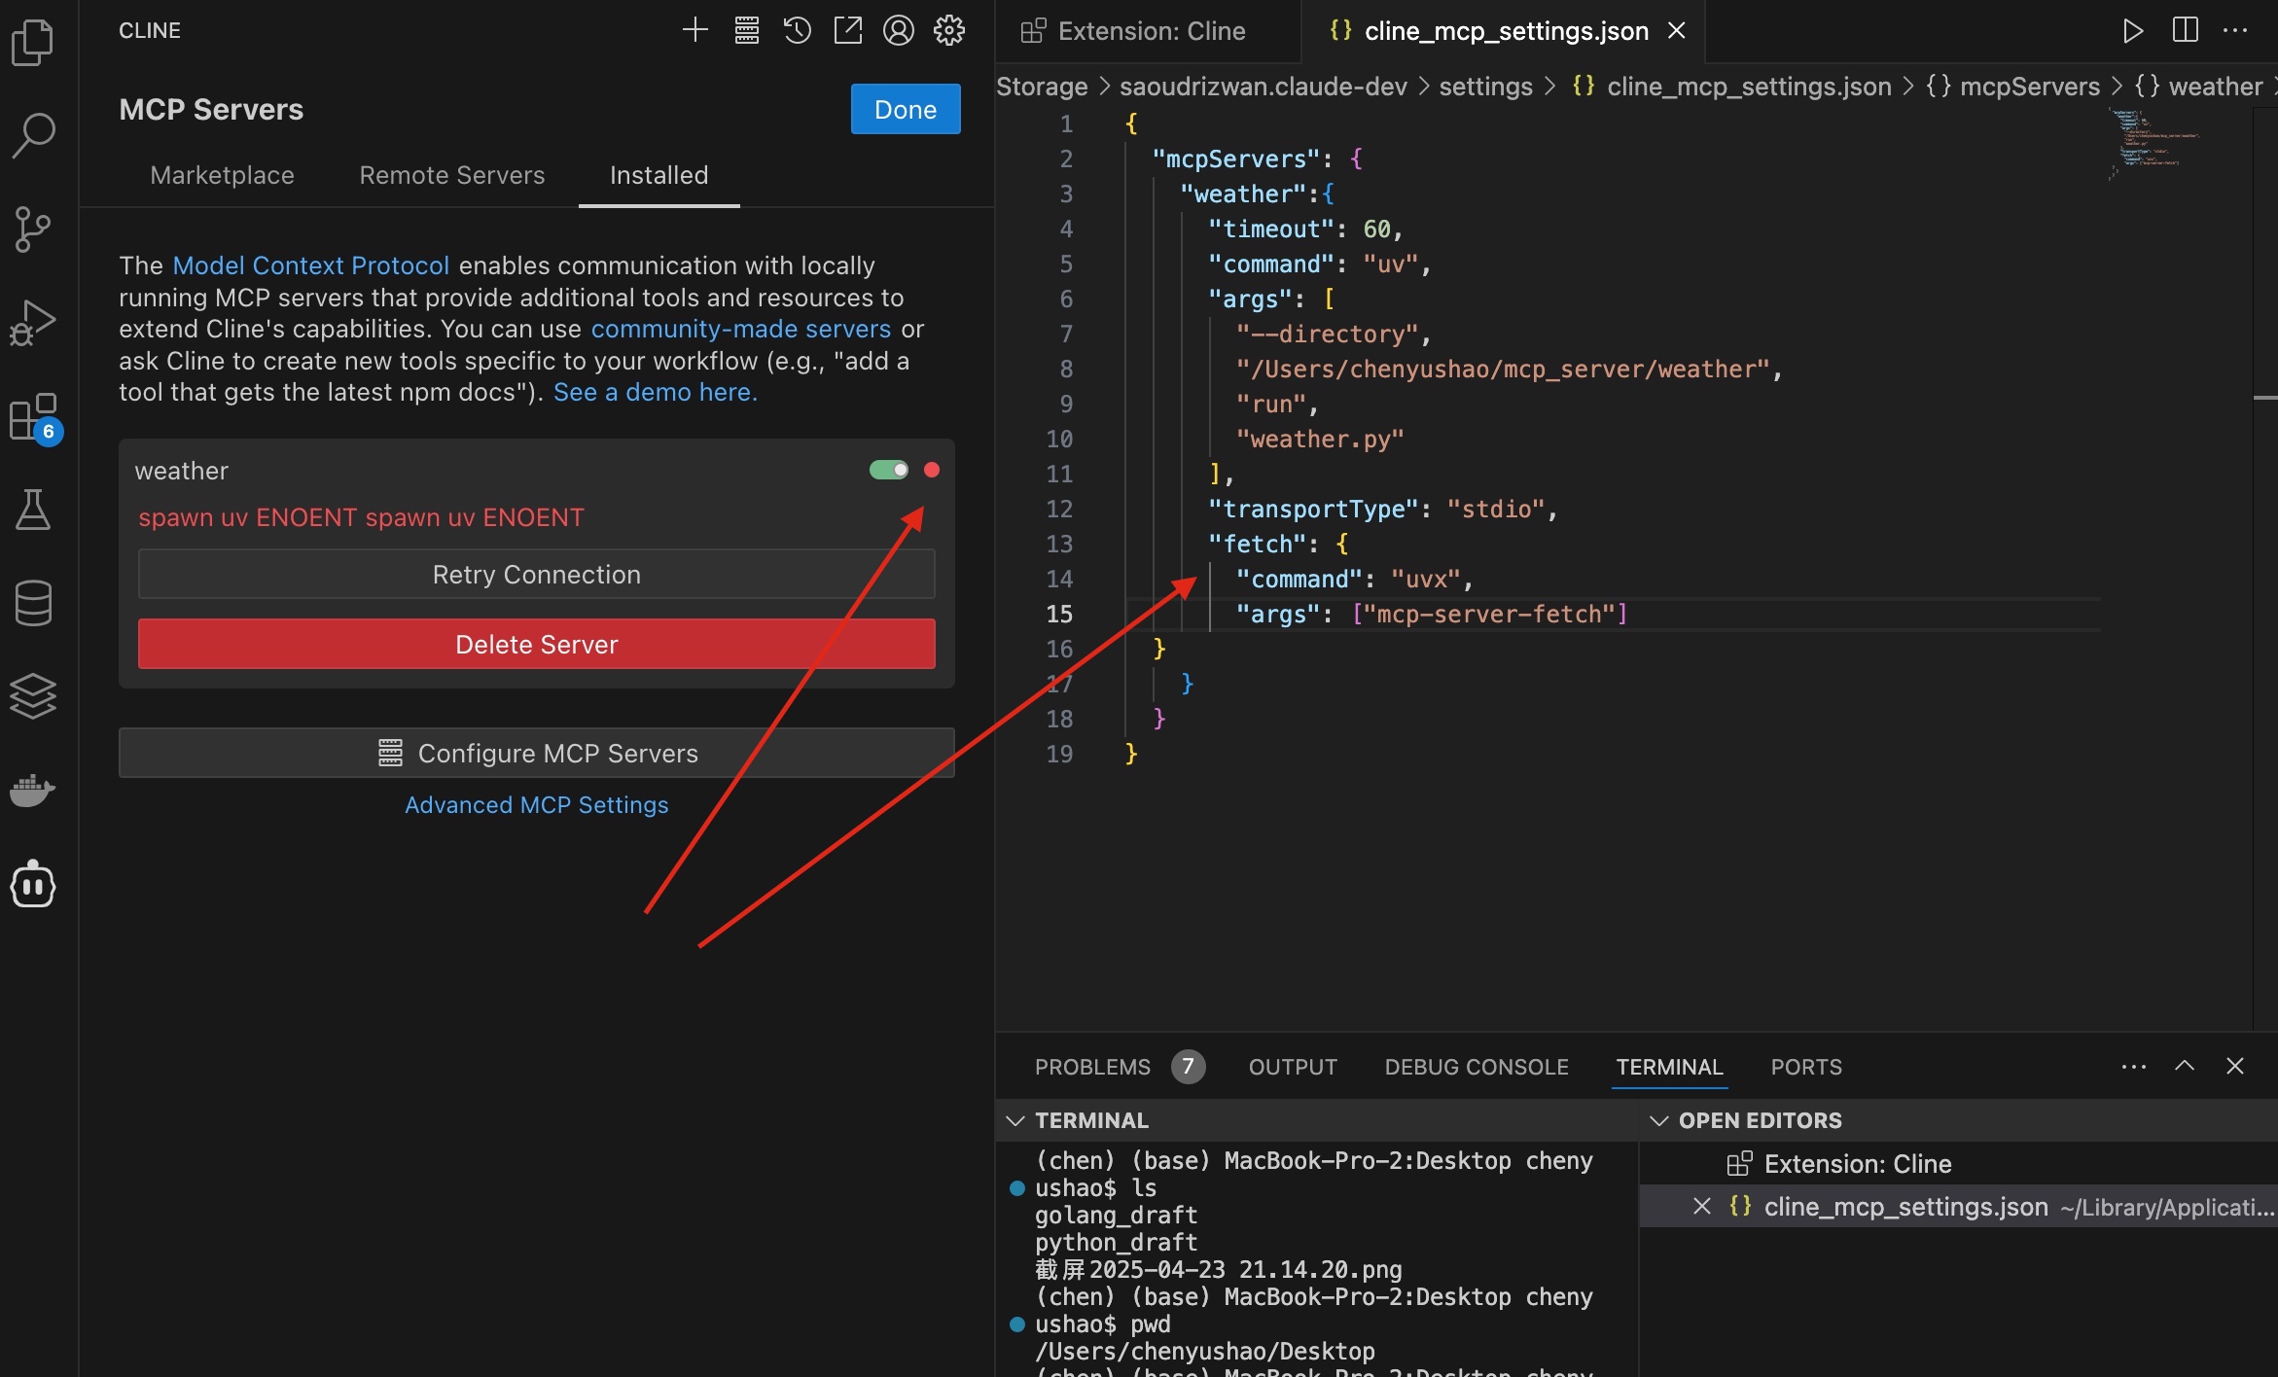Maximize the bottom panel with caret icon
Image resolution: width=2278 pixels, height=1377 pixels.
[x=2185, y=1066]
